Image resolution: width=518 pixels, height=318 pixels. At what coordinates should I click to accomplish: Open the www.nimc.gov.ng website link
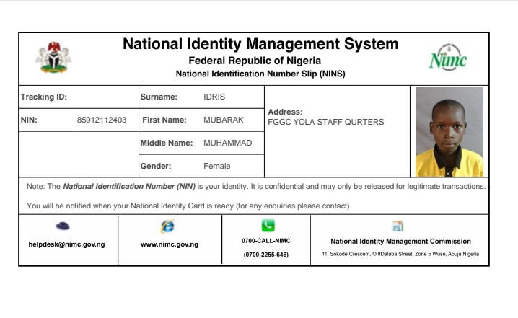click(170, 244)
